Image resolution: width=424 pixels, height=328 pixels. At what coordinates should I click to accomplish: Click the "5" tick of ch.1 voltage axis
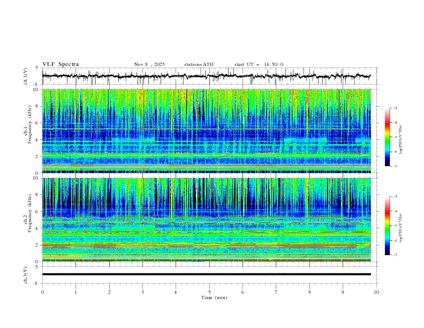(x=38, y=68)
